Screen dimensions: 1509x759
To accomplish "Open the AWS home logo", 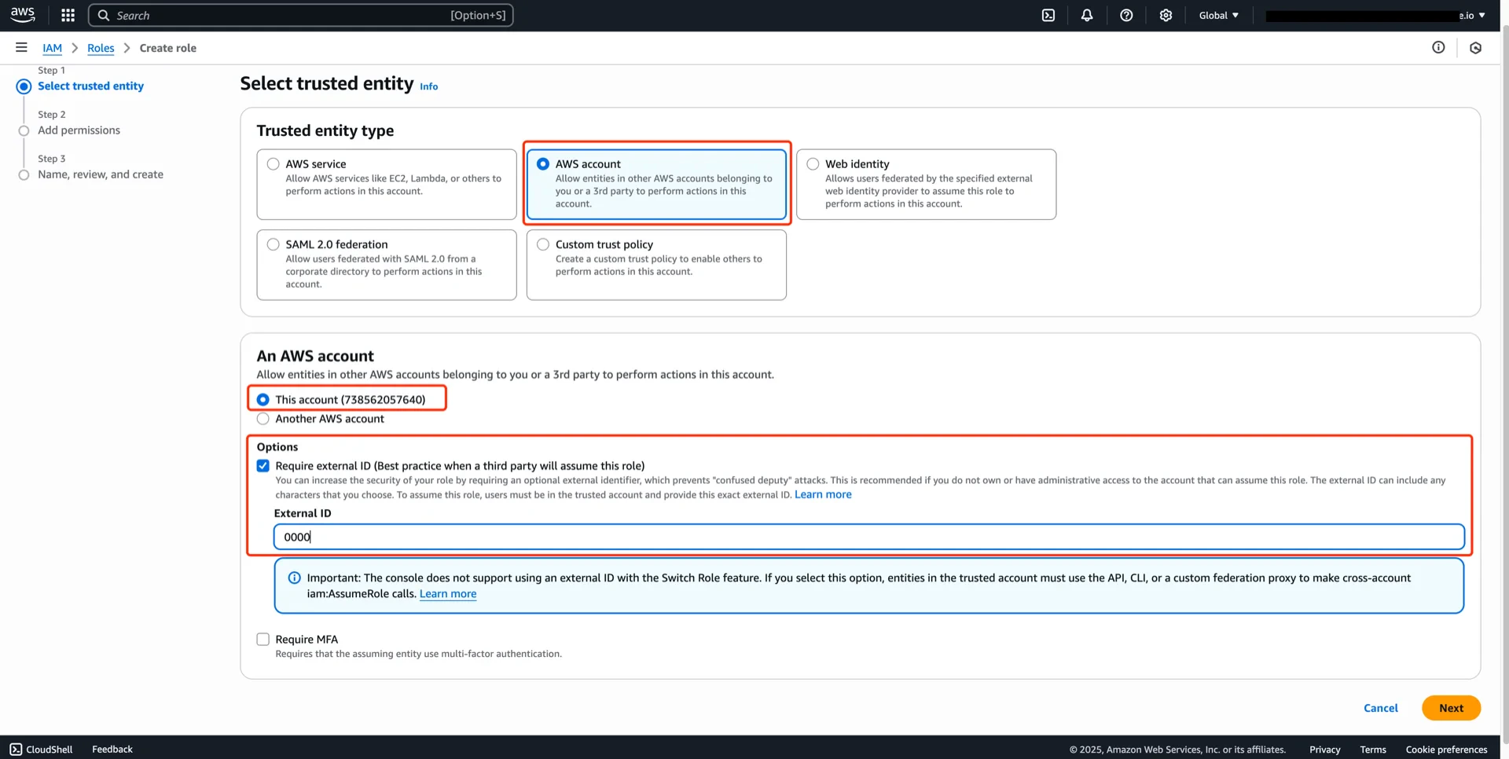I will [23, 15].
